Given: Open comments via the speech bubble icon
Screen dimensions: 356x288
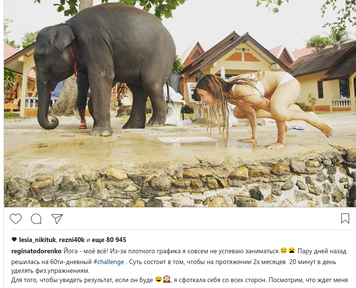Looking at the screenshot, I should [x=36, y=219].
